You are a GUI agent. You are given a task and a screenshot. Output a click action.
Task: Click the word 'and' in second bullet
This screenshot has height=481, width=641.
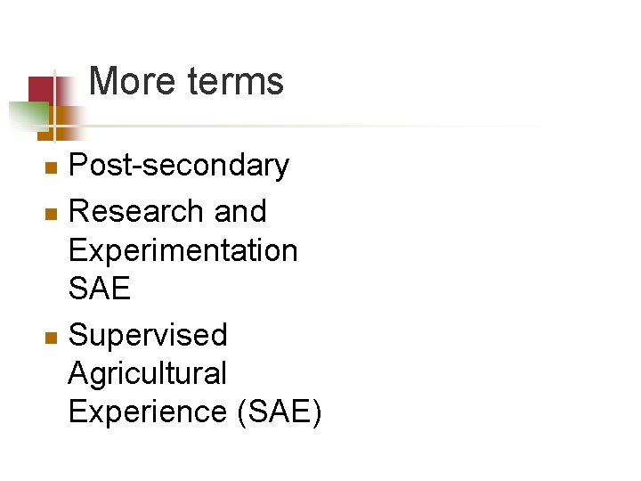point(240,212)
